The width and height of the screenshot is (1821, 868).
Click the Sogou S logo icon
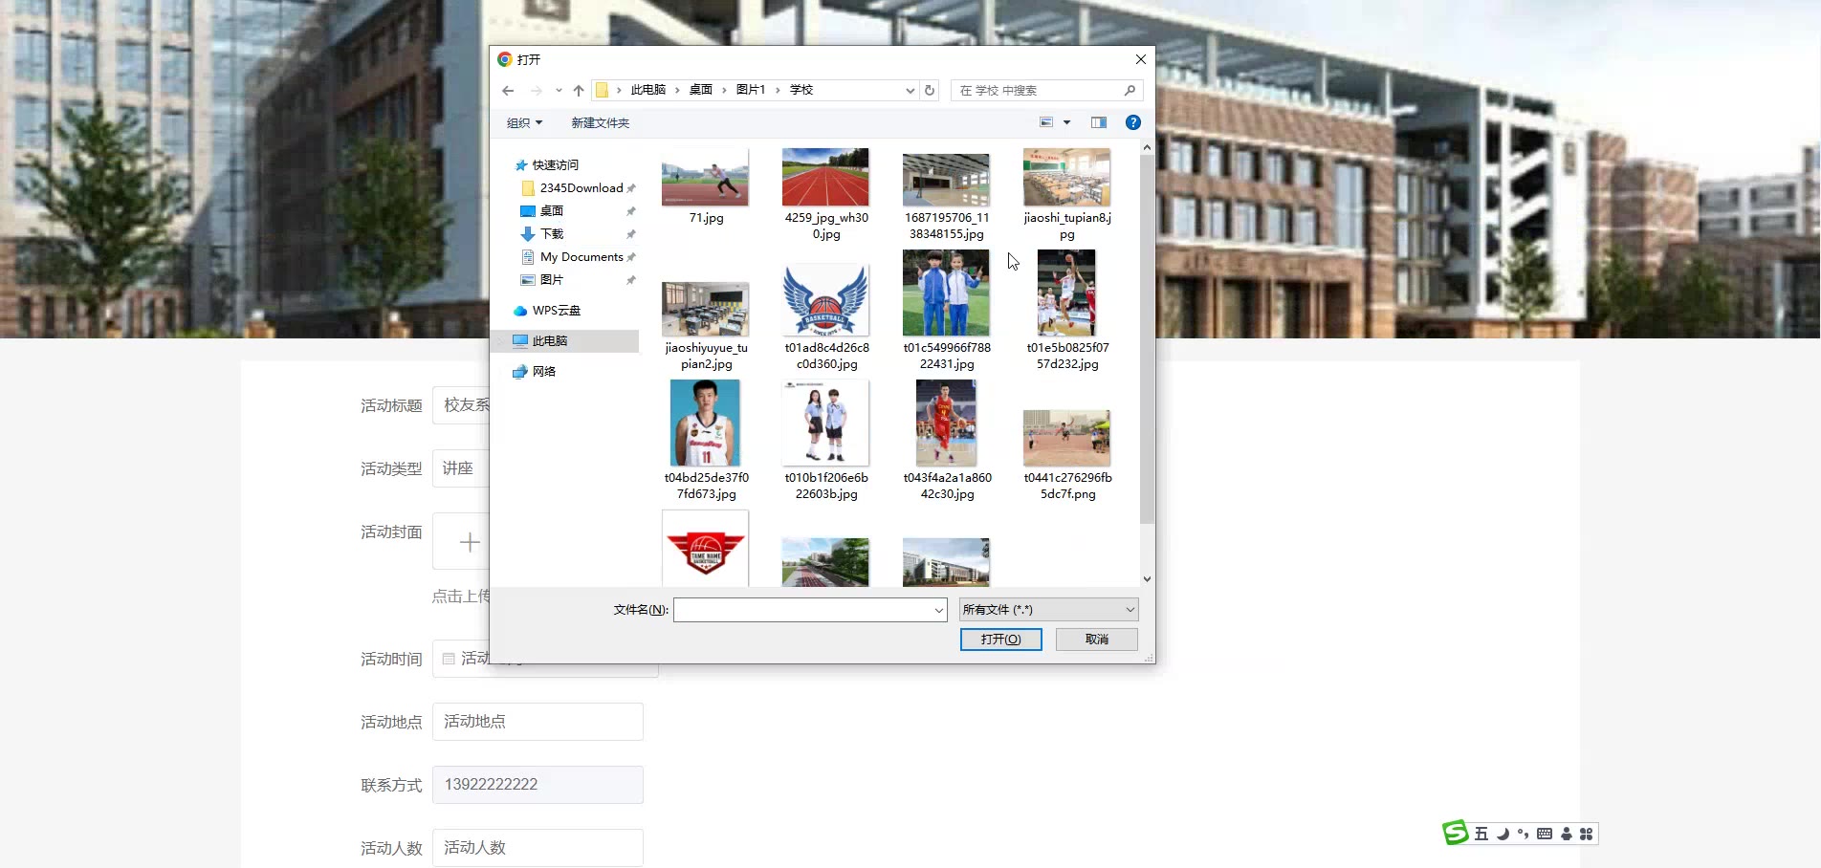1456,833
